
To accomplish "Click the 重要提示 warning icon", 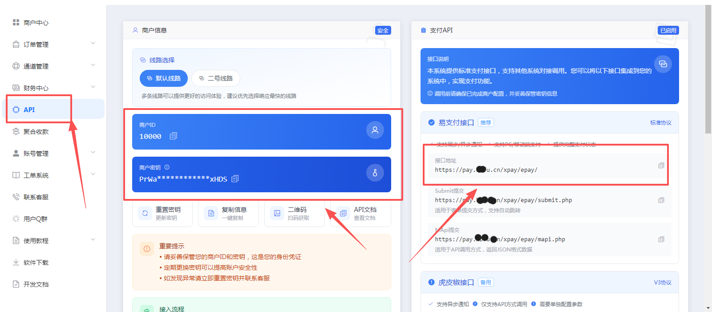I will (x=147, y=249).
